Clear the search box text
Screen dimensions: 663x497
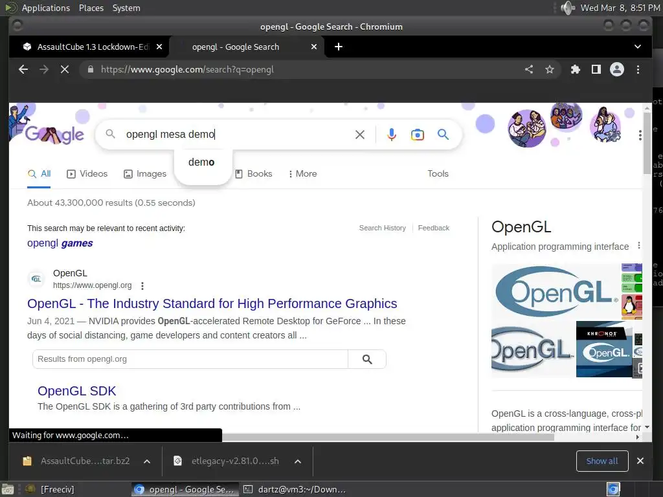pos(360,135)
